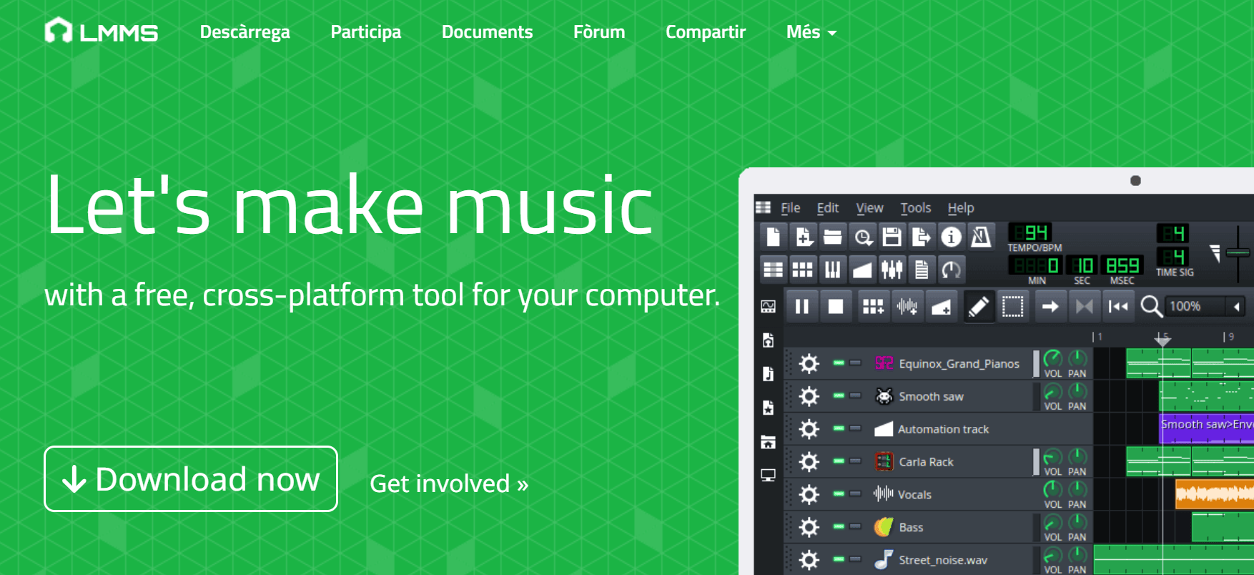Click the new project from template icon
The image size is (1254, 575).
coord(804,237)
